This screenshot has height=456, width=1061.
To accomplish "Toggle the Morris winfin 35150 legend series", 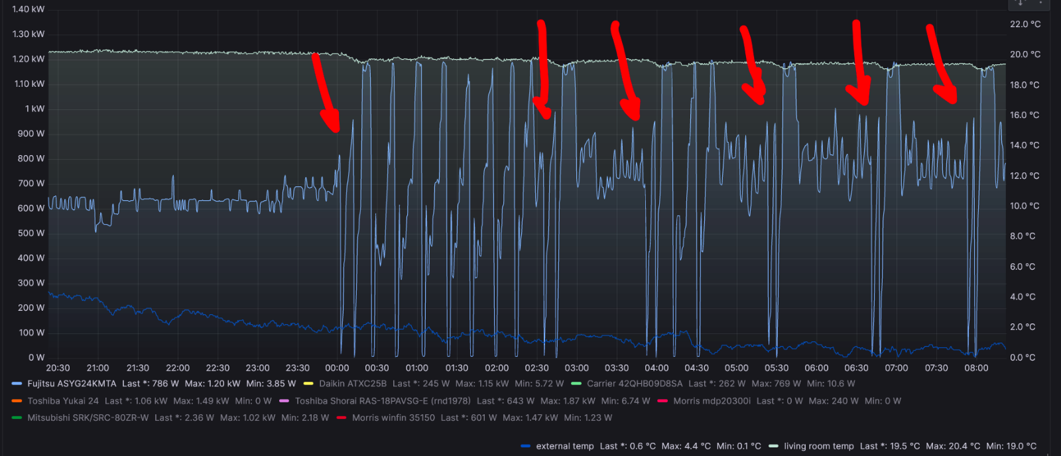I will [393, 418].
